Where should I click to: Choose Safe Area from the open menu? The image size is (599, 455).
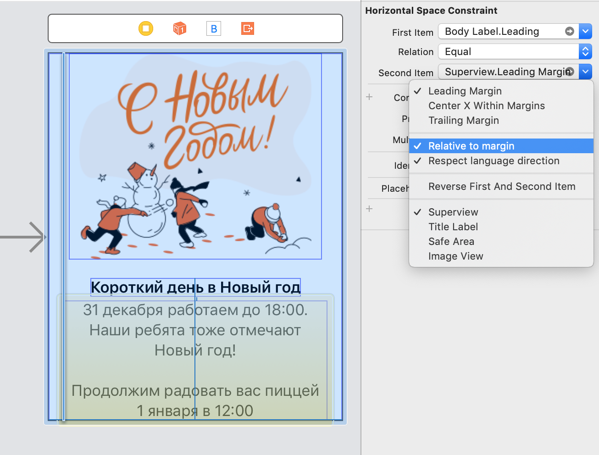(451, 241)
